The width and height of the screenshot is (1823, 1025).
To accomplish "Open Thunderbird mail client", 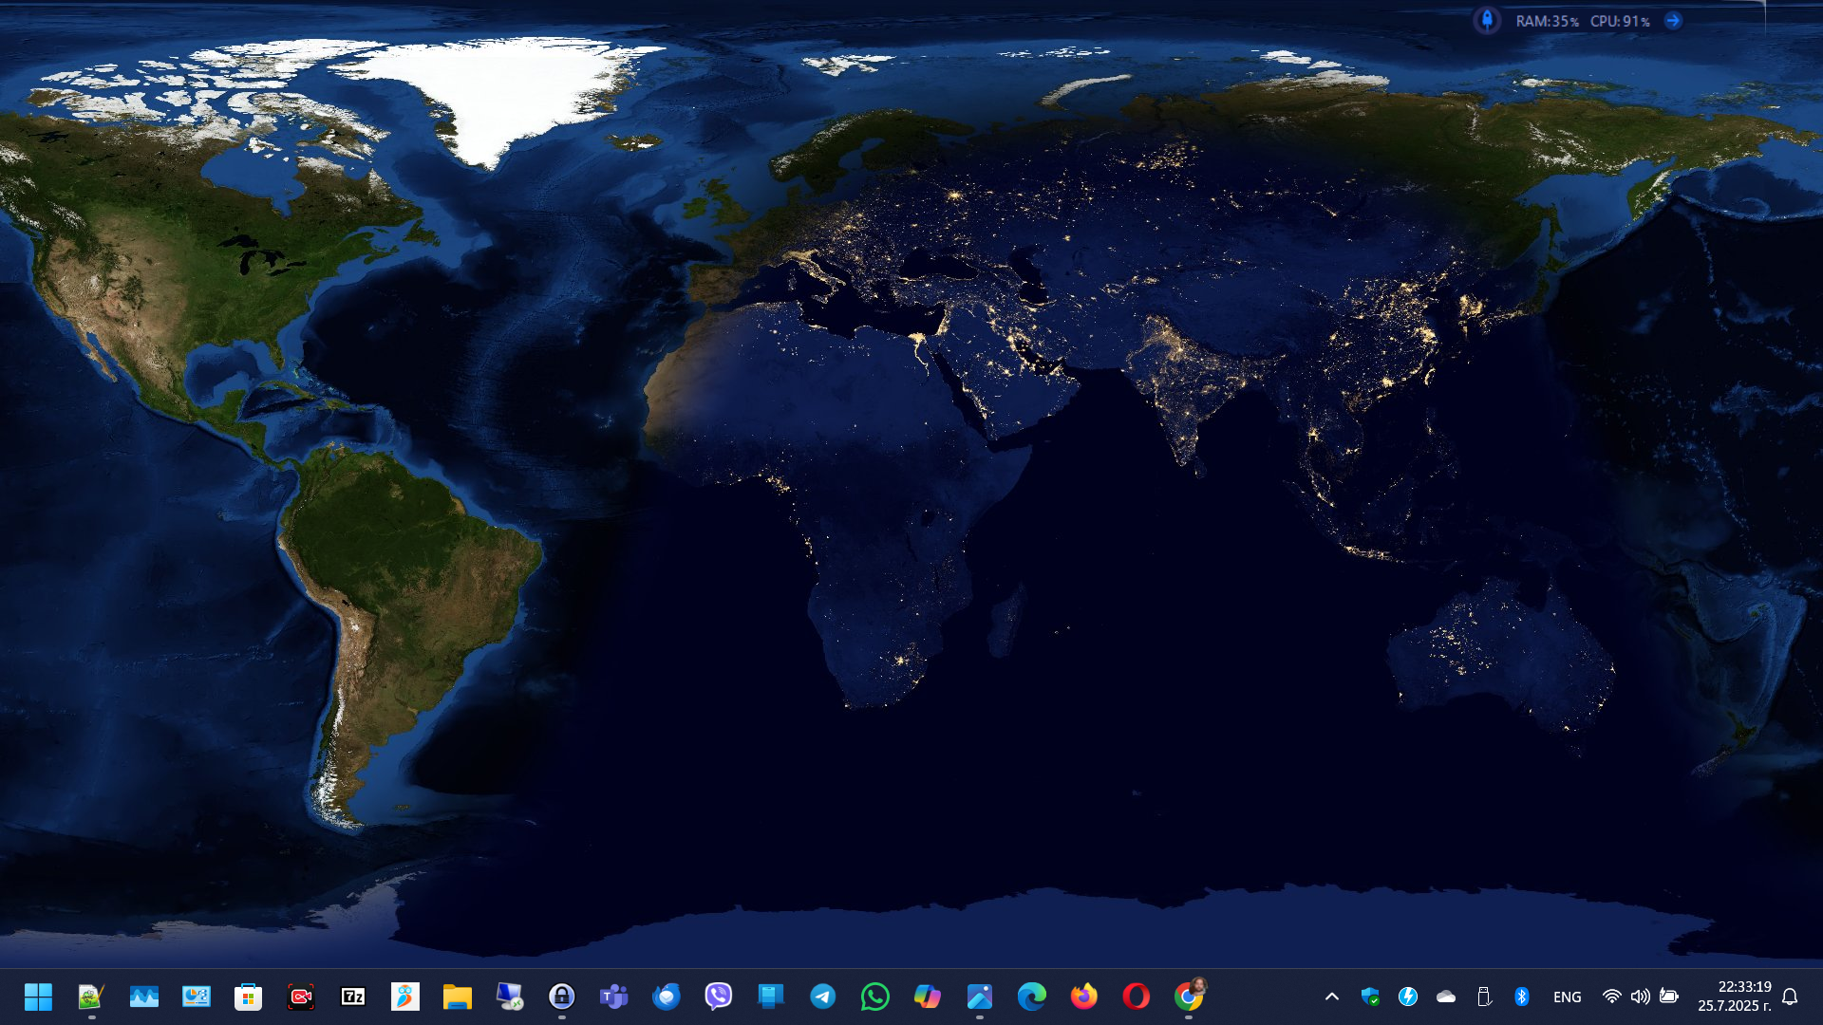I will pyautogui.click(x=666, y=997).
